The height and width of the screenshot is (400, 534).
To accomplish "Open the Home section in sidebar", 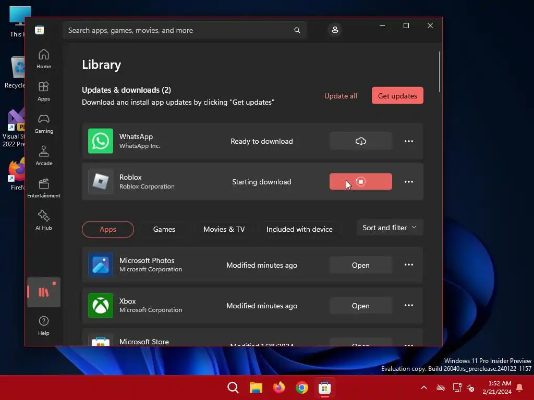I will click(44, 59).
